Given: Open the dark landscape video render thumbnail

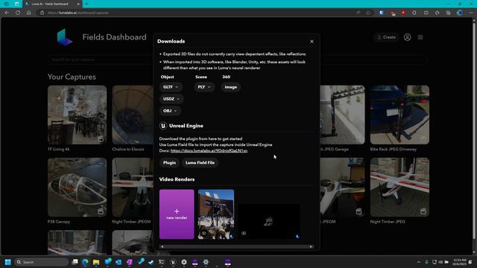Looking at the screenshot, I should coord(269,221).
